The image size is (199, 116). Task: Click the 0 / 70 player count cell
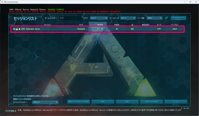pos(100,29)
